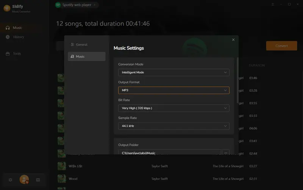Expand the Conversion Mode dropdown

click(173, 72)
